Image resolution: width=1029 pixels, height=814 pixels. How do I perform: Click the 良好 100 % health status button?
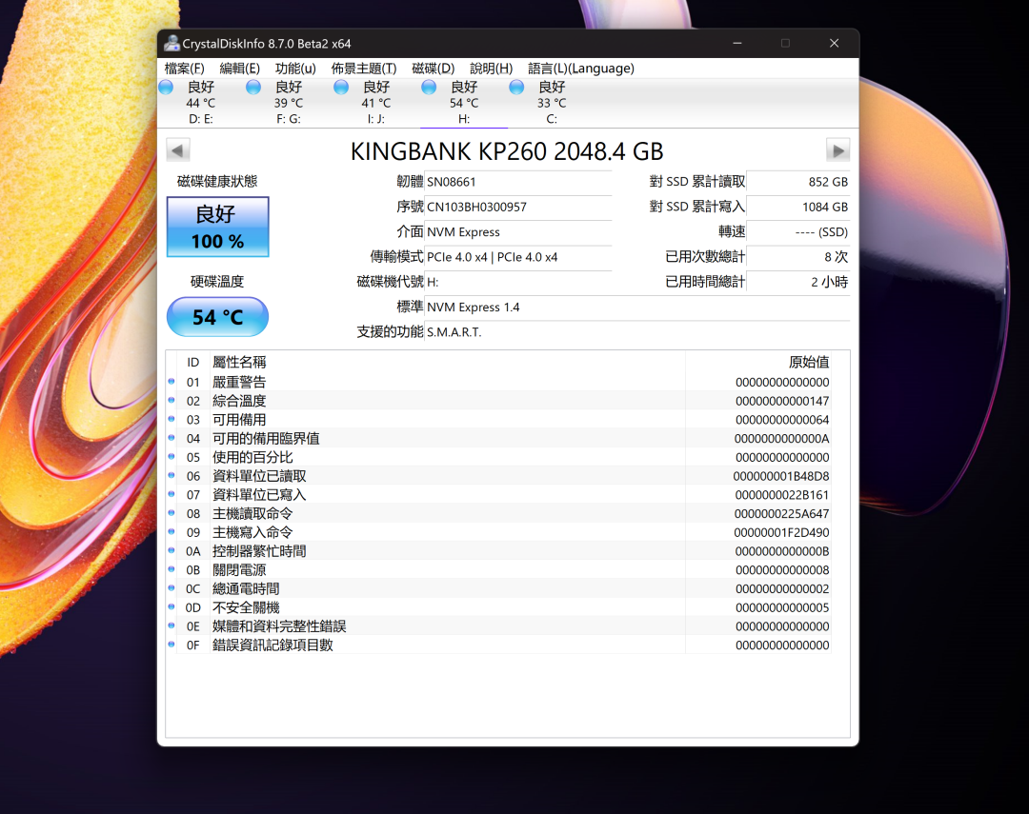pyautogui.click(x=218, y=227)
